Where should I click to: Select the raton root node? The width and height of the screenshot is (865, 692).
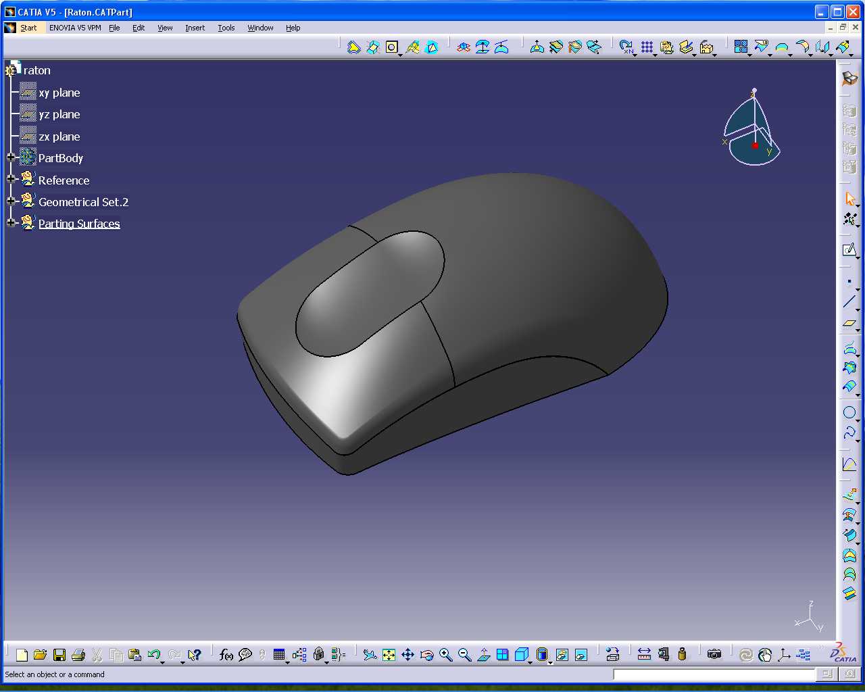pos(37,70)
